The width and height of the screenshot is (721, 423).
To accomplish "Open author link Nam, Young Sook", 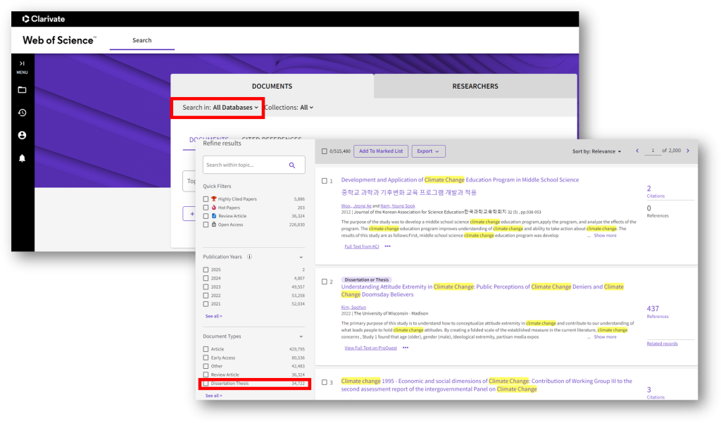I will (398, 206).
